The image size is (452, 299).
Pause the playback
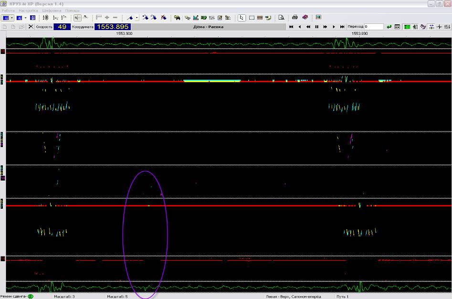click(316, 27)
